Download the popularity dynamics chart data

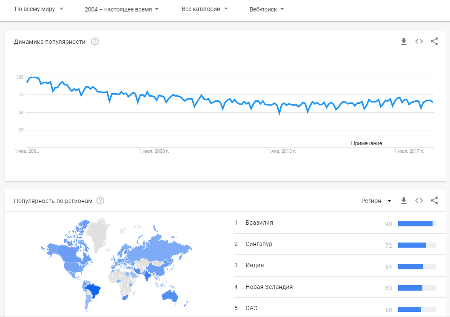(404, 42)
